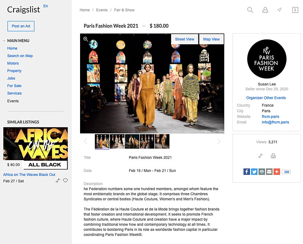Zoom the main photo with magnifier icon
Viewport: 303px width, 244px height.
(x=86, y=39)
